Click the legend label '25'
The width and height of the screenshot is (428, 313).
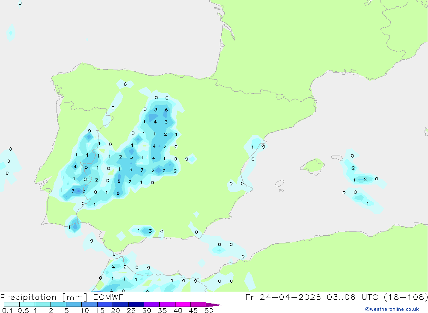pyautogui.click(x=131, y=310)
